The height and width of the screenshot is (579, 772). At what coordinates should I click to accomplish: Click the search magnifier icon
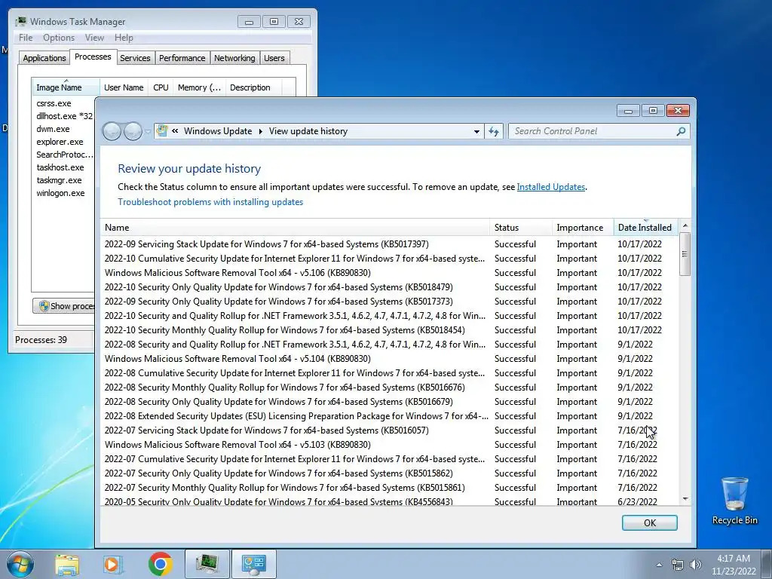[681, 131]
